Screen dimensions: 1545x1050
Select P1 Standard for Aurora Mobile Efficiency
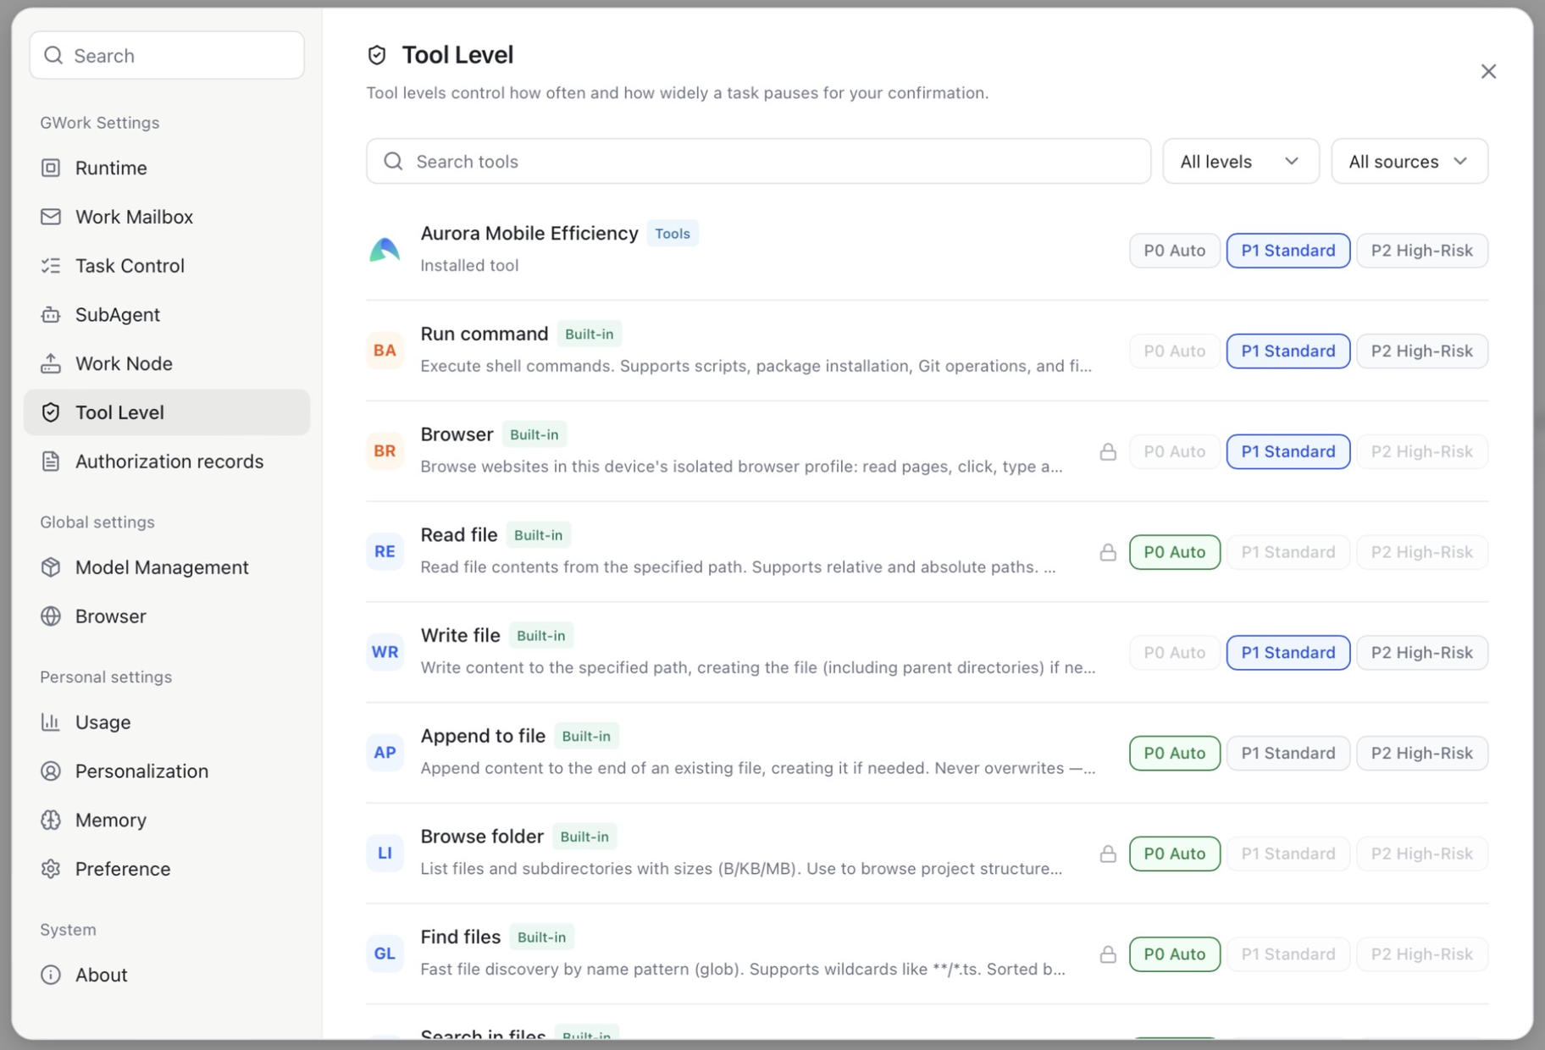click(x=1287, y=251)
